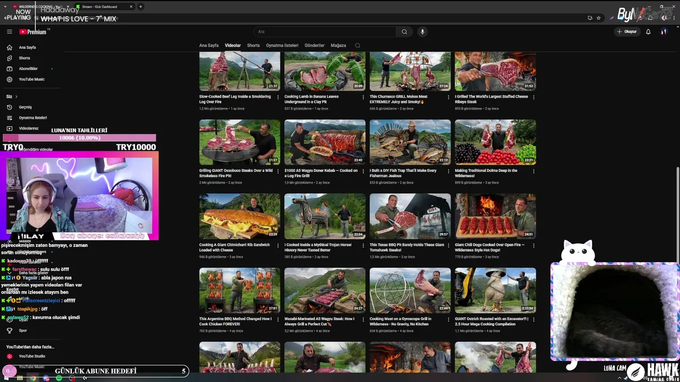This screenshot has width=680, height=382.
Task: Switch to the channel Shorts tab
Action: (253, 46)
